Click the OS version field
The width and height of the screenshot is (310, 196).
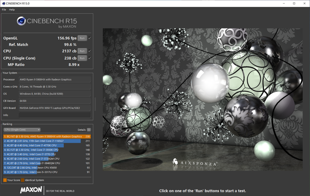coord(55,94)
